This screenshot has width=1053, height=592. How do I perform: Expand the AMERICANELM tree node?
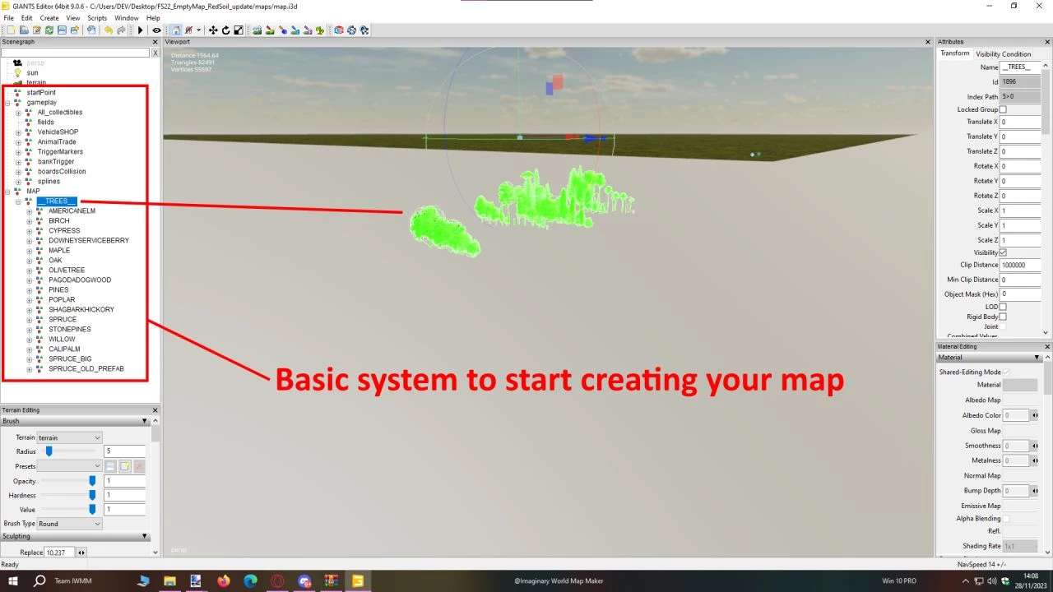click(x=30, y=211)
